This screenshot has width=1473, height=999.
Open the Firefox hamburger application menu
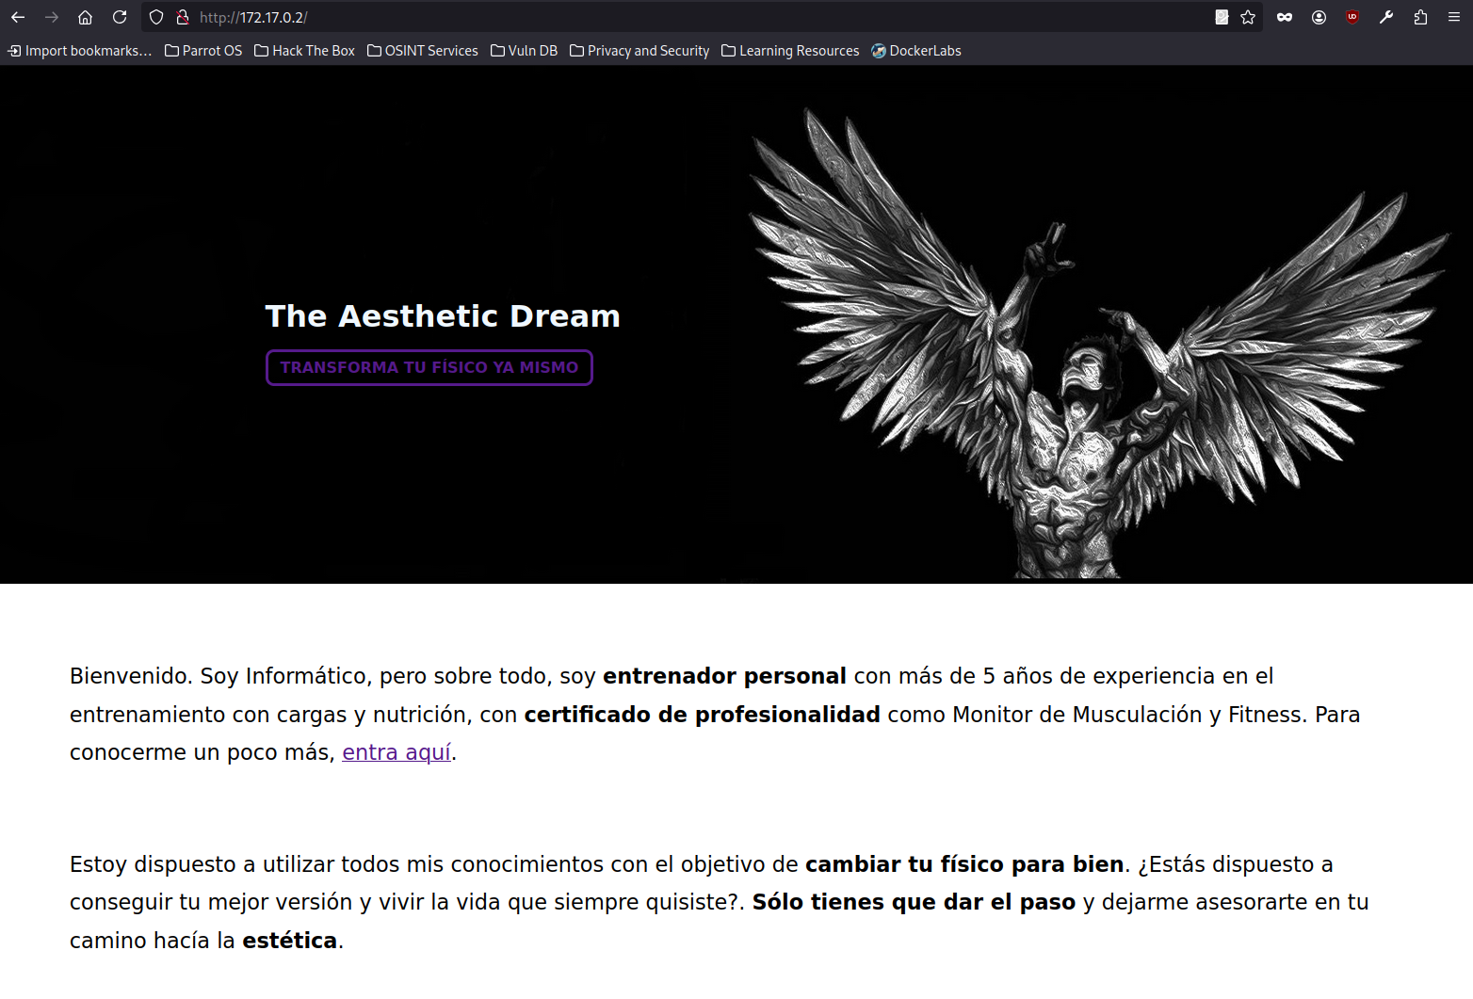pyautogui.click(x=1454, y=17)
